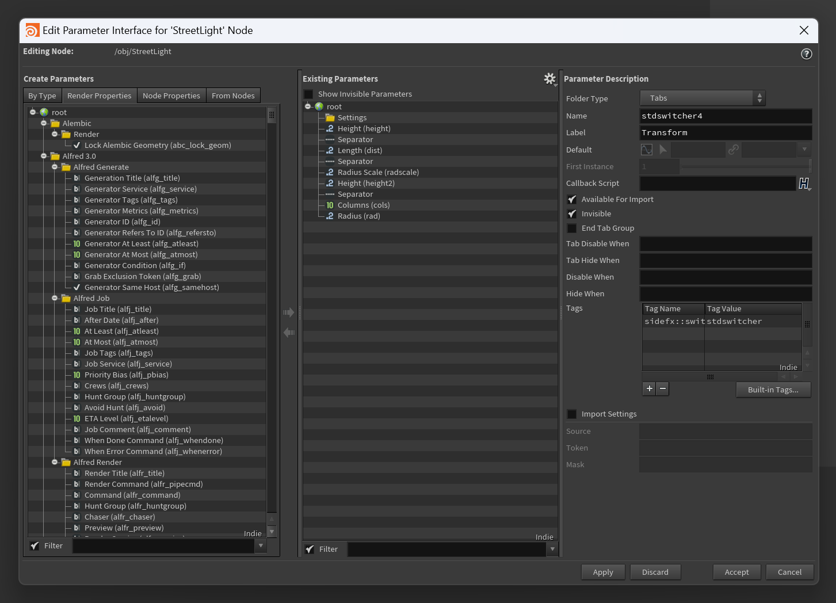Click the separator icon above Length (dist)
836x603 pixels.
(x=330, y=139)
